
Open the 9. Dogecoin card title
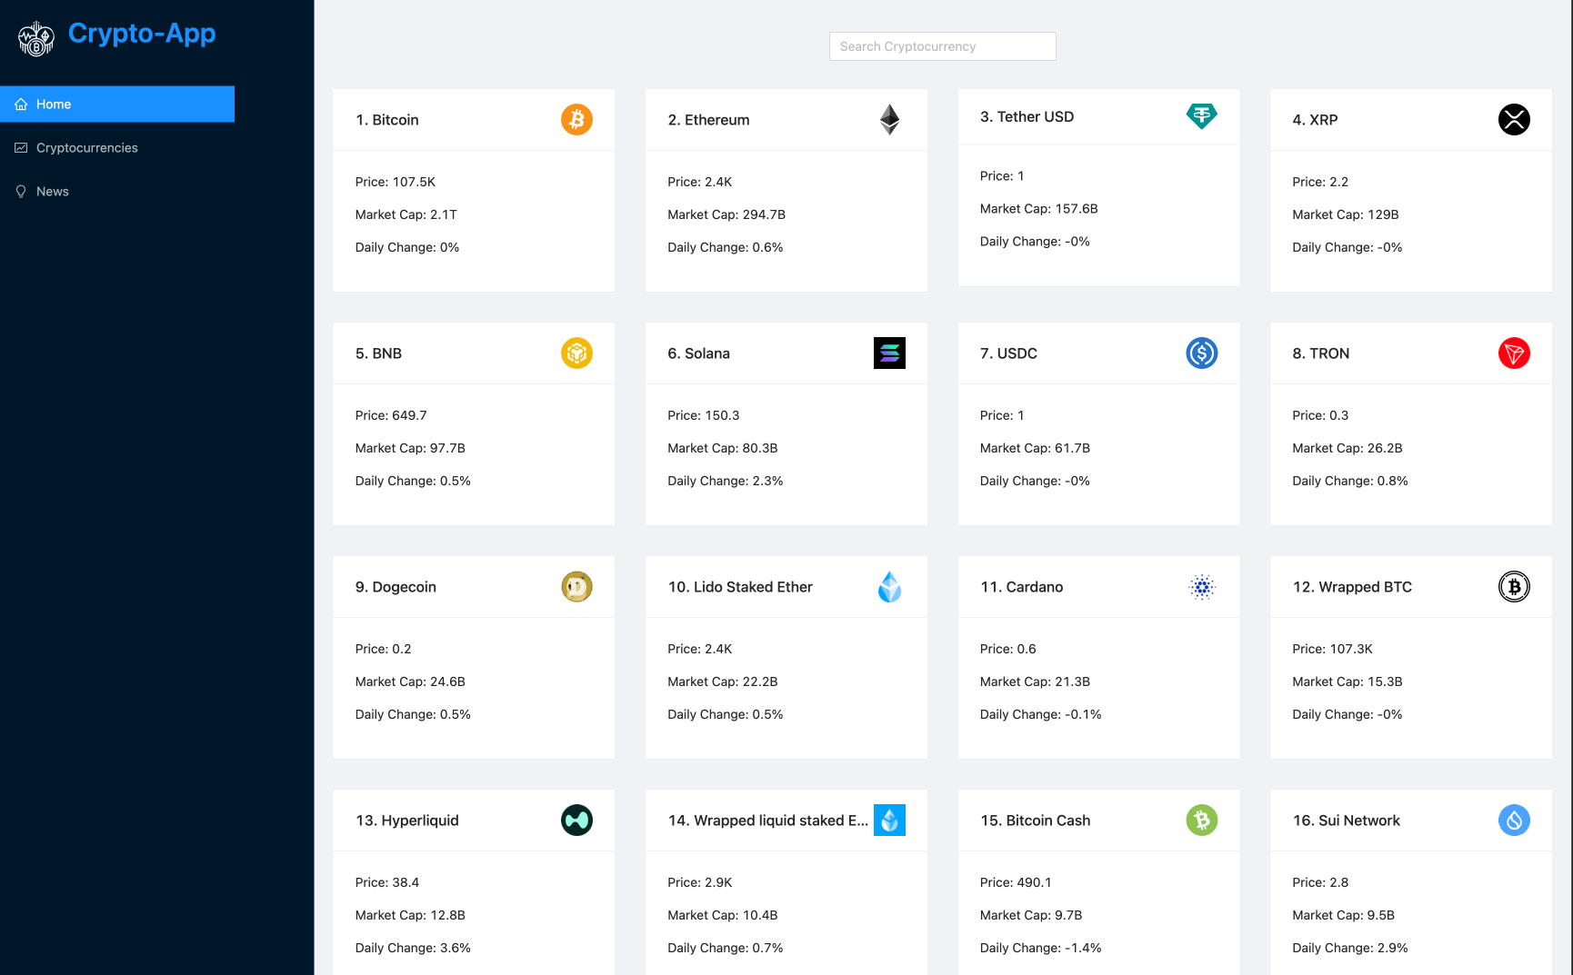click(396, 587)
